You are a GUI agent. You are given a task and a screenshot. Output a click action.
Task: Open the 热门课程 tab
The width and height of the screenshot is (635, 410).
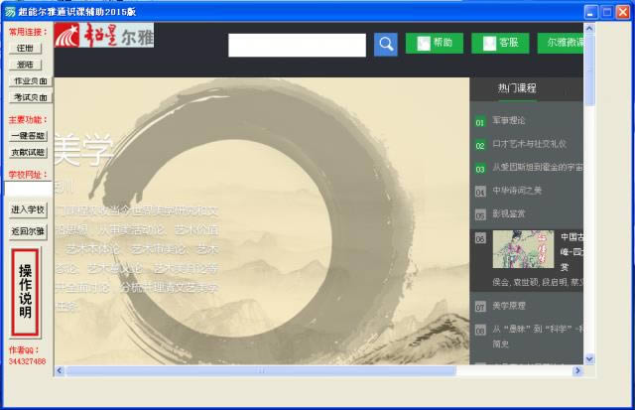(x=517, y=88)
